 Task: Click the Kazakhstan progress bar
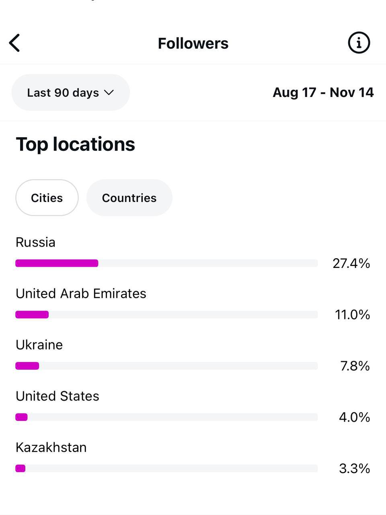click(166, 468)
